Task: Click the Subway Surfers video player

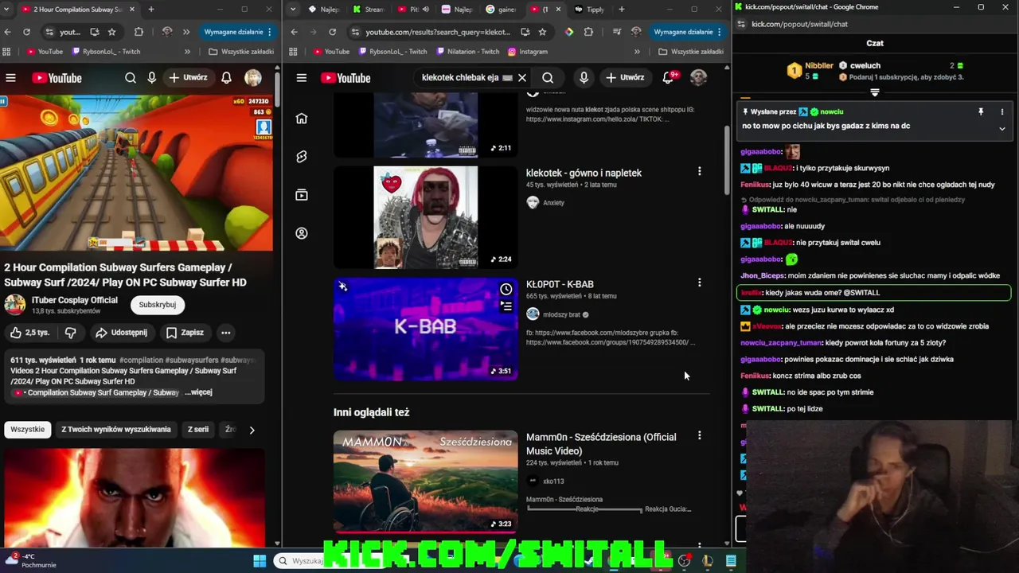Action: coord(136,172)
